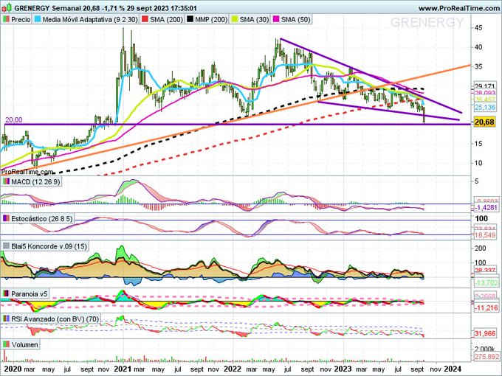502x376 pixels.
Task: Click the 18,549 stochastic value tag
Action: pos(485,235)
